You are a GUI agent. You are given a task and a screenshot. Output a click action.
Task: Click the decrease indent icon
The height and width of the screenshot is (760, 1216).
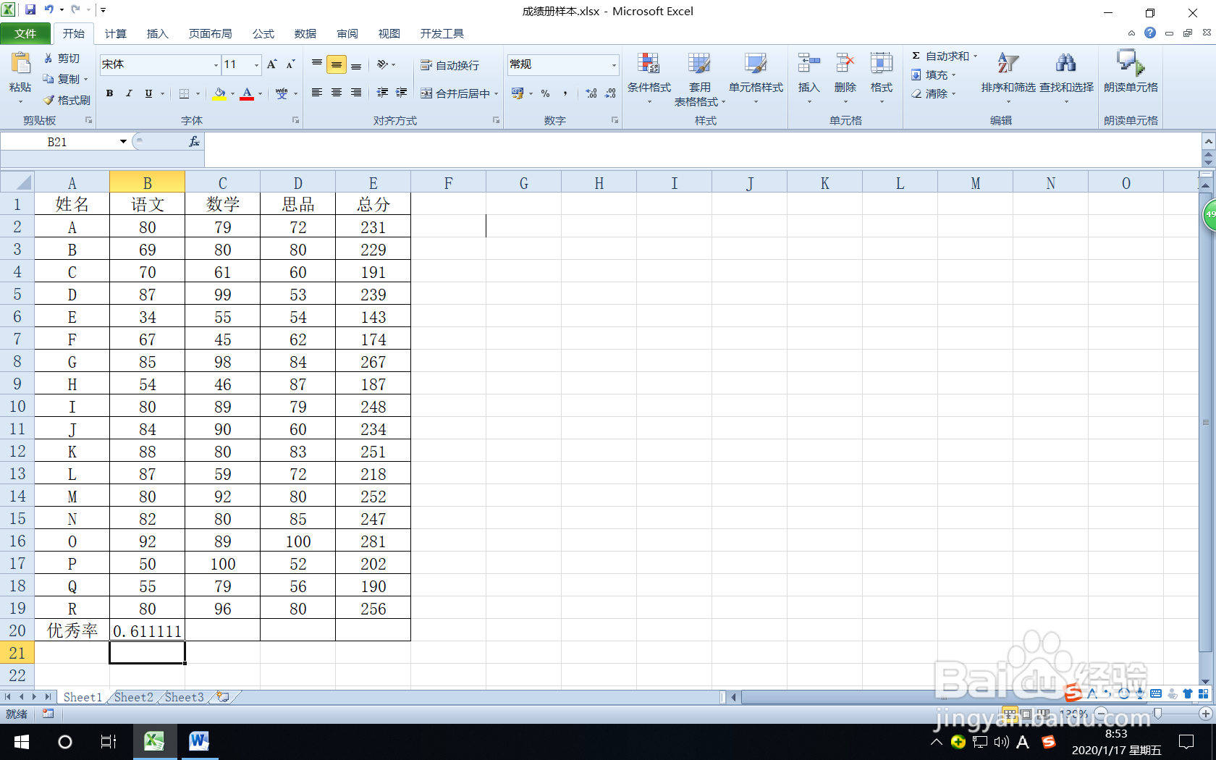tap(382, 93)
